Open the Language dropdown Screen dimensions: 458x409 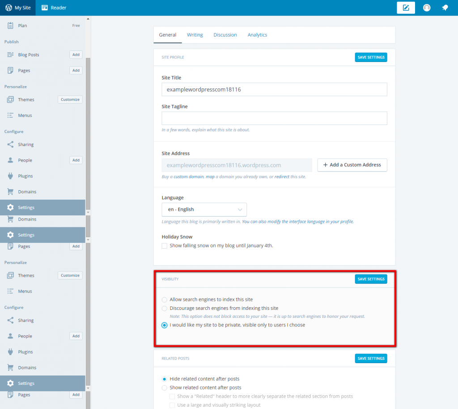coord(204,209)
